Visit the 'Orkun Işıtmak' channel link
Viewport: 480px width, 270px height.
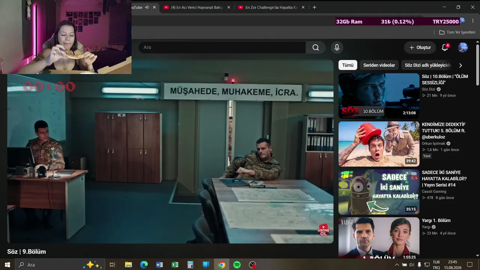(433, 143)
